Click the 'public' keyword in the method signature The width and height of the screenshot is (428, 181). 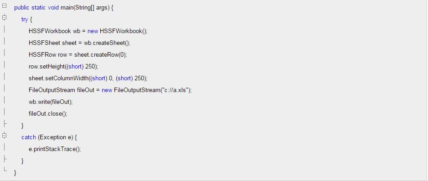pyautogui.click(x=21, y=8)
